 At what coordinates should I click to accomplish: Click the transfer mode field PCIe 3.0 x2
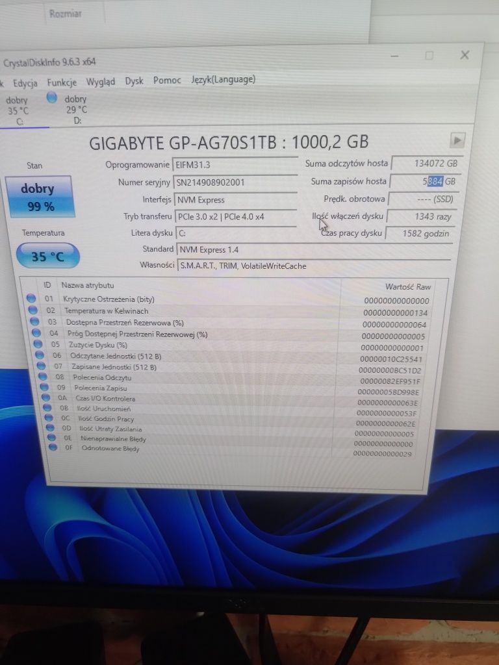(235, 216)
